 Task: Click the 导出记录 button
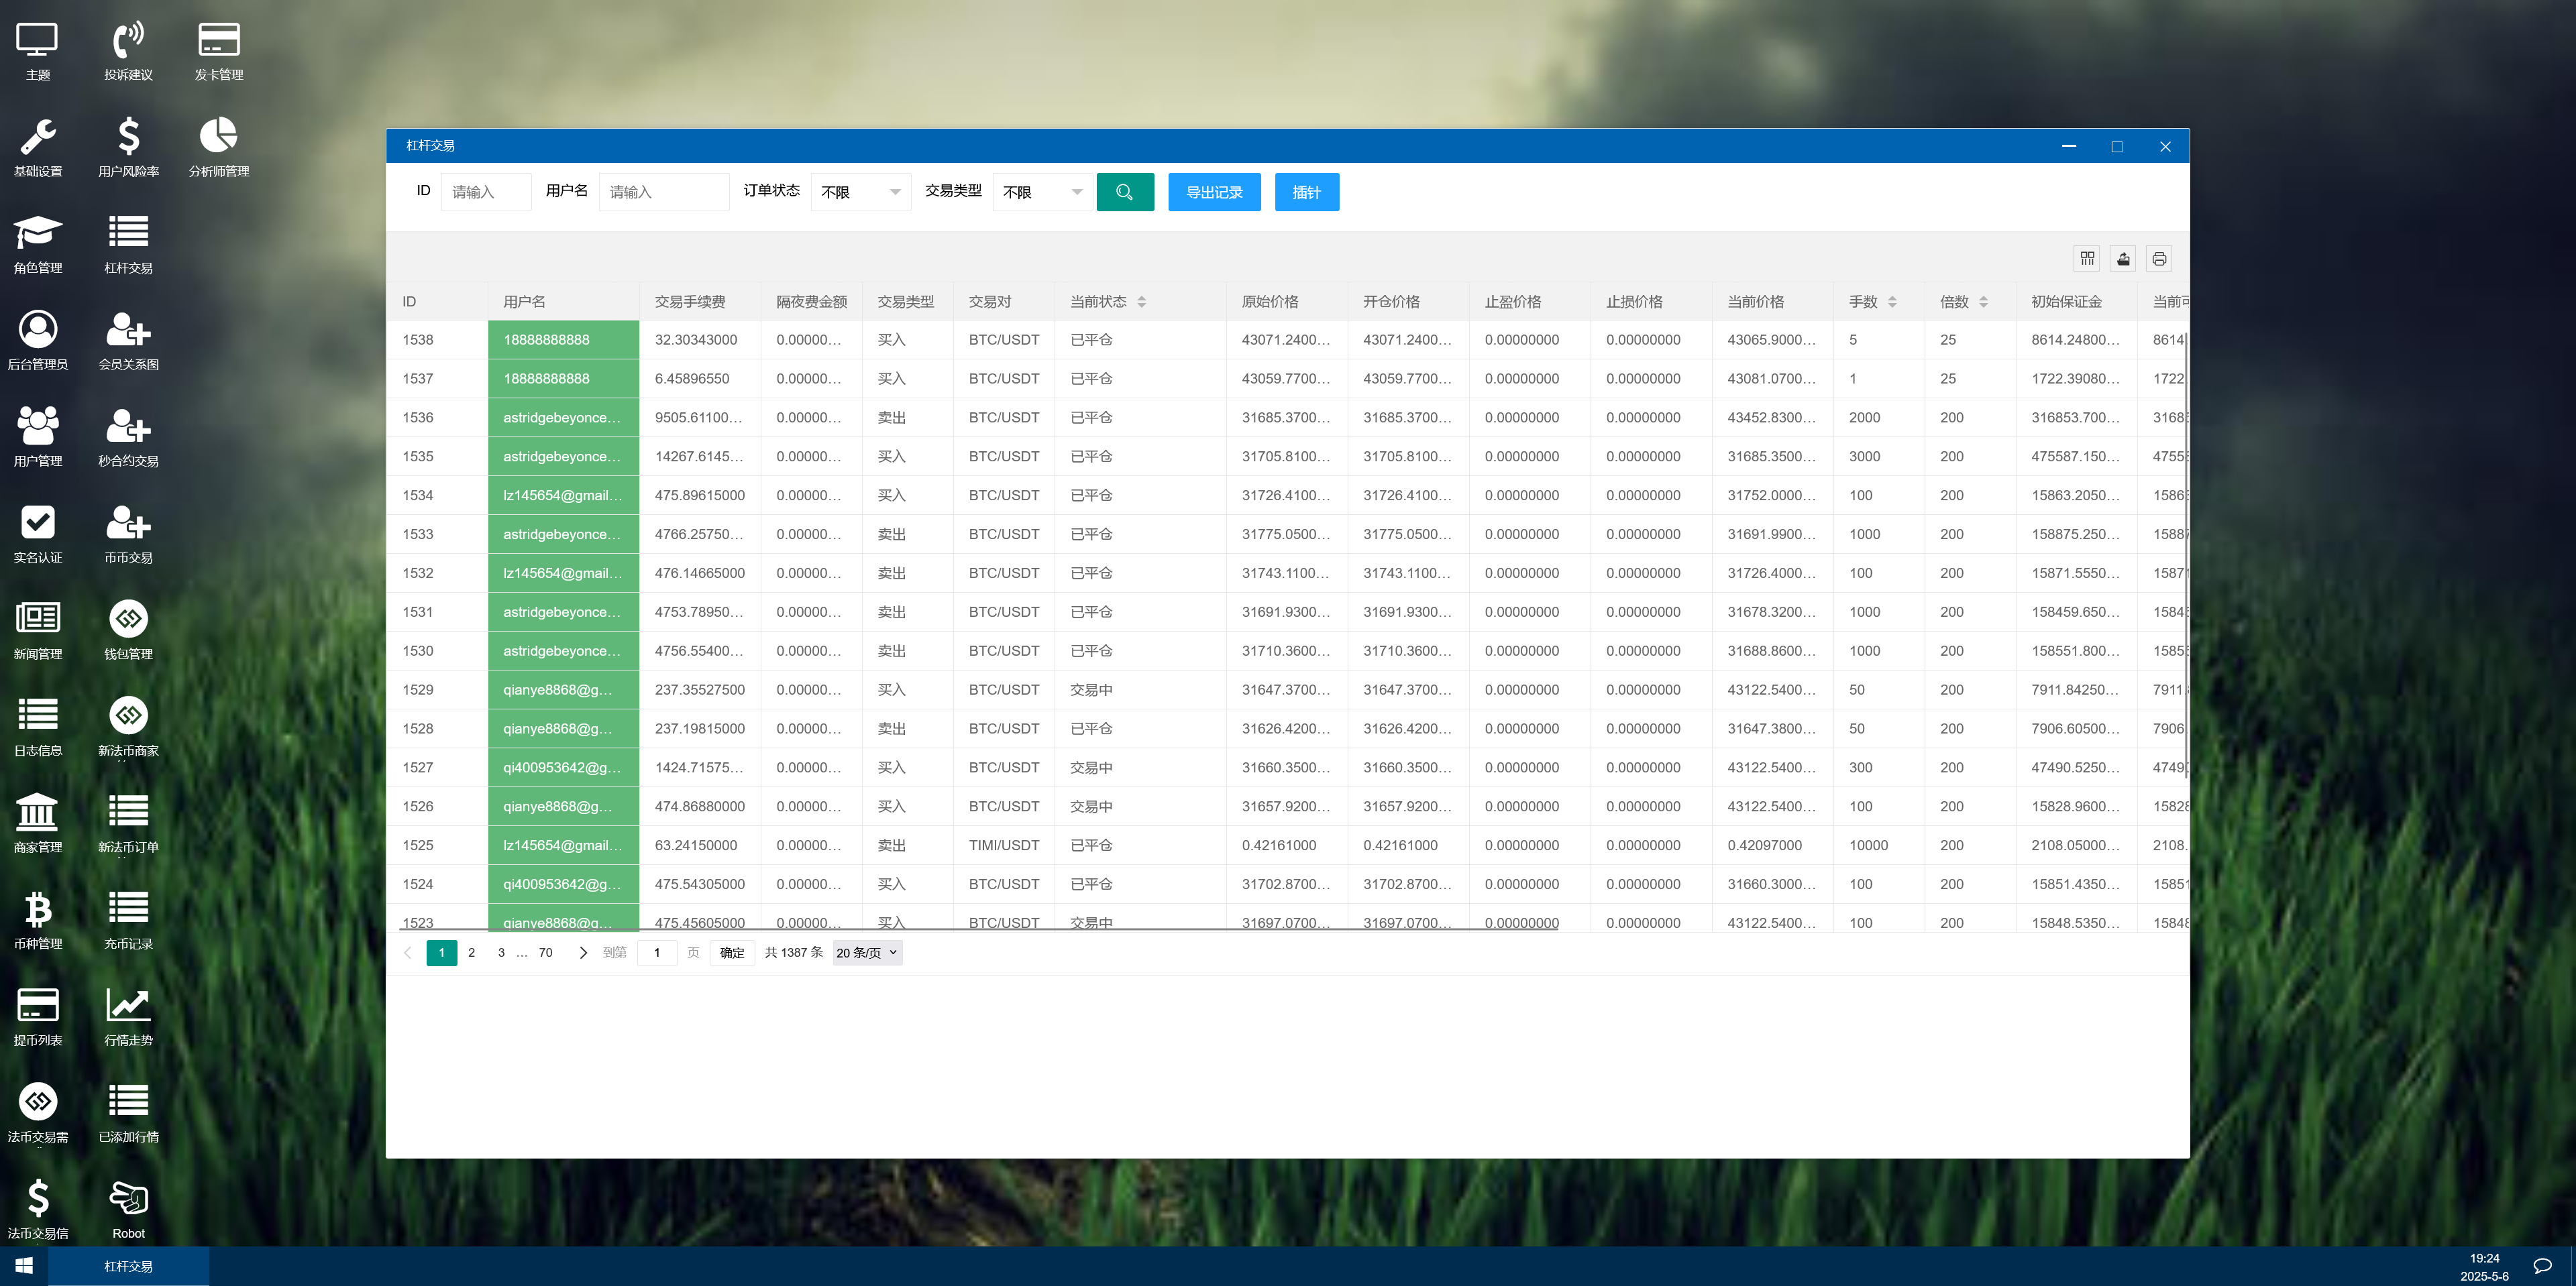coord(1214,192)
